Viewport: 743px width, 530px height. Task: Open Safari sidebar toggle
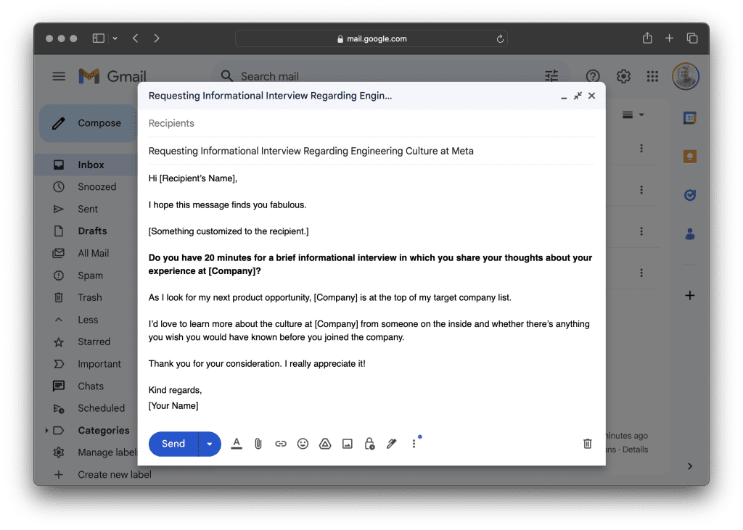pyautogui.click(x=99, y=38)
